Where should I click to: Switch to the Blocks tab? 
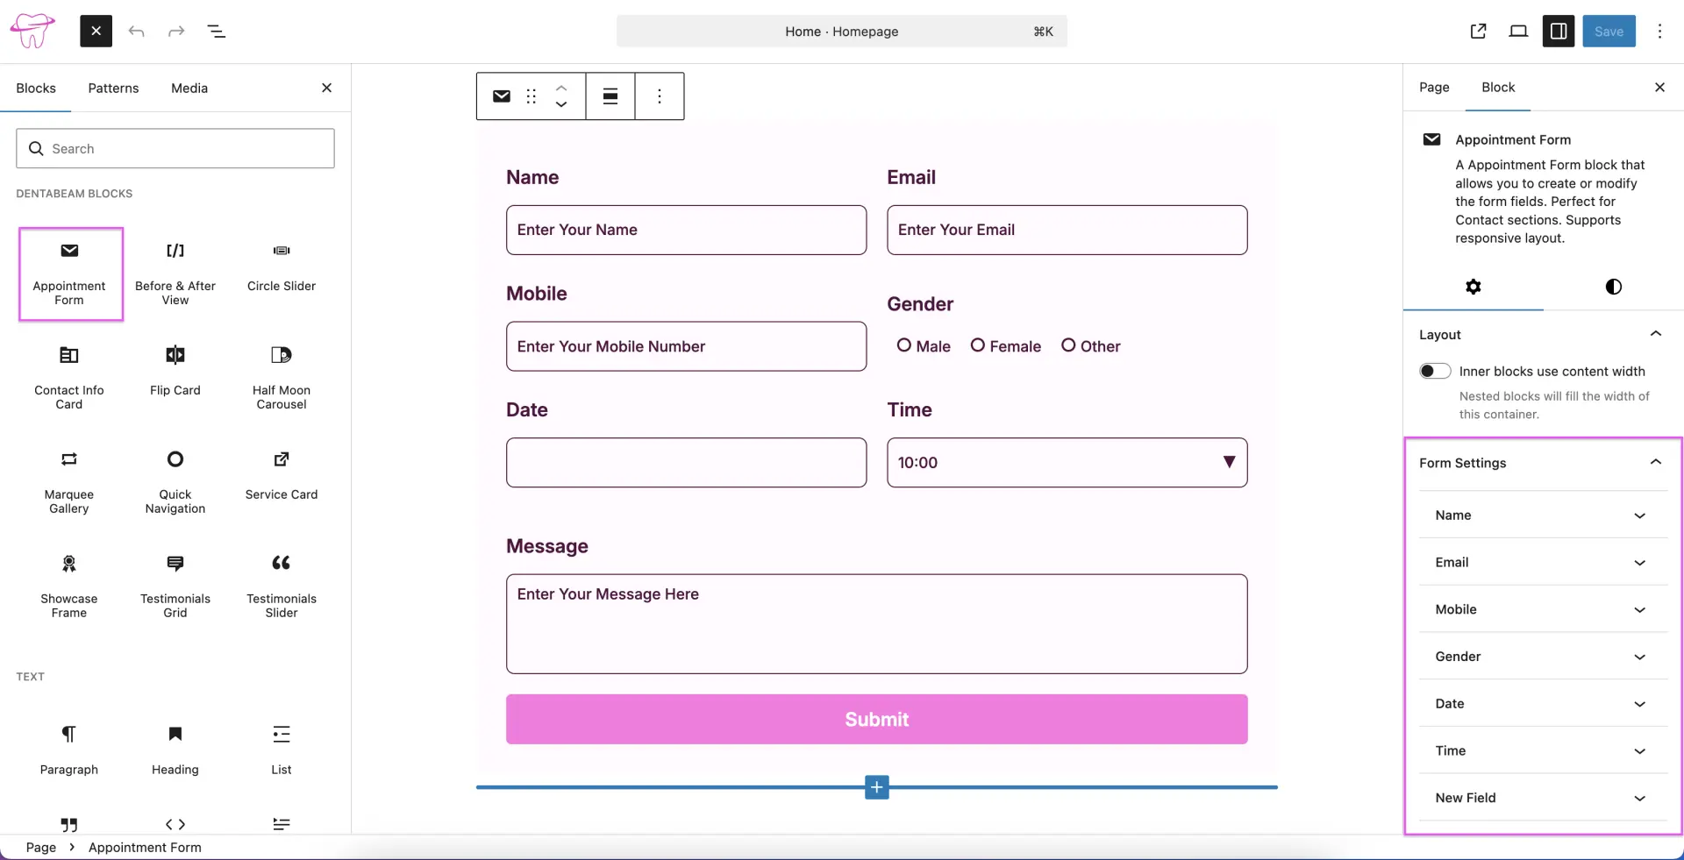click(36, 88)
